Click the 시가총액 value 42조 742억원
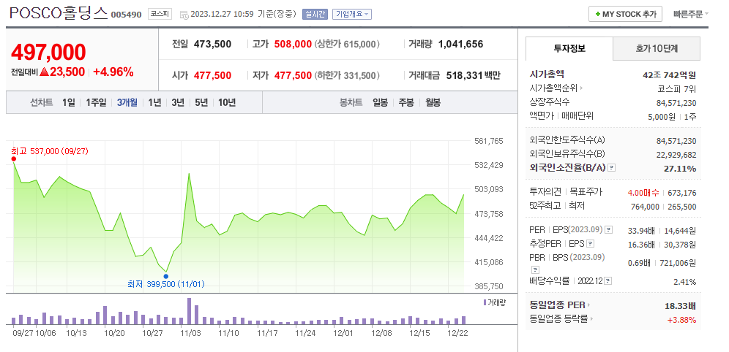 click(x=669, y=74)
